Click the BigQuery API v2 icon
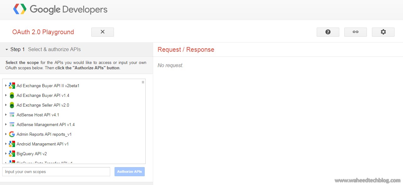Screen dimensions: 403x185 click(12, 154)
